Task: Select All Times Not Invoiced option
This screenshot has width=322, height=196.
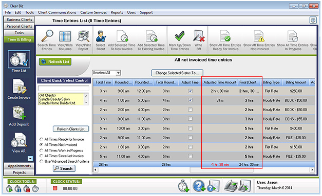Action: [x=41, y=145]
